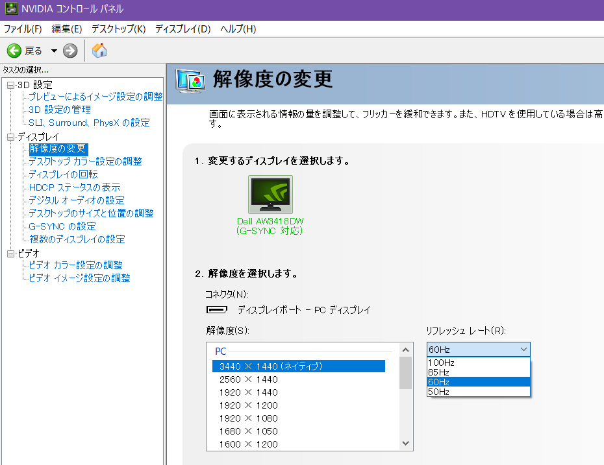This screenshot has height=465, width=604.
Task: Collapse the ディスプレイ tree node
Action: point(11,137)
